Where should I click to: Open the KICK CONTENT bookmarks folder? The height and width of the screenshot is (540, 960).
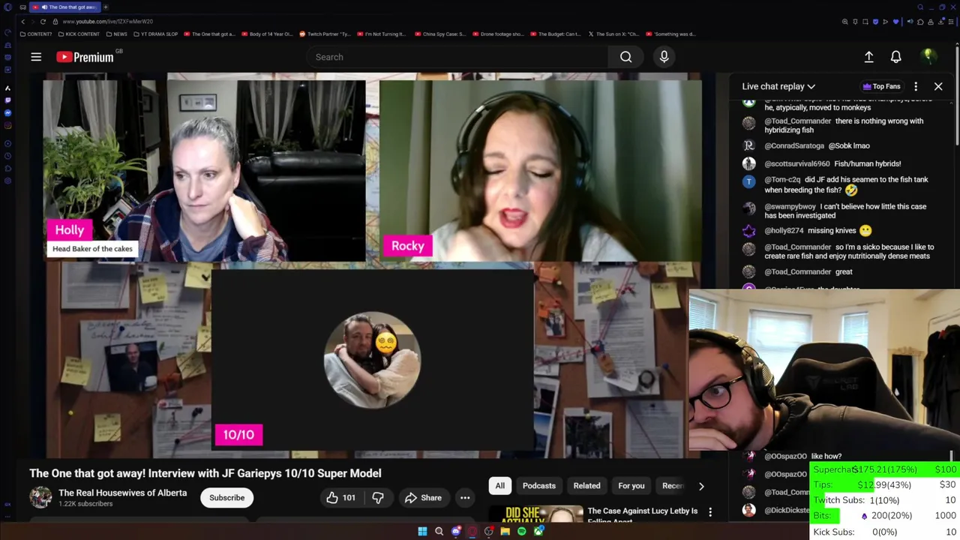(79, 34)
